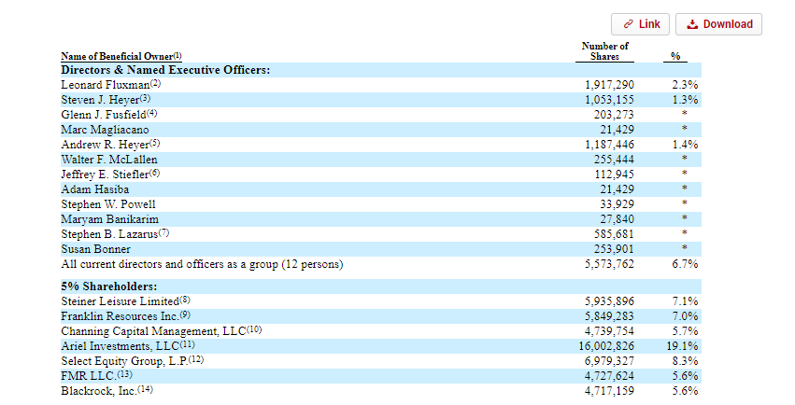
Task: Select the group total 5,573,762
Action: click(609, 264)
